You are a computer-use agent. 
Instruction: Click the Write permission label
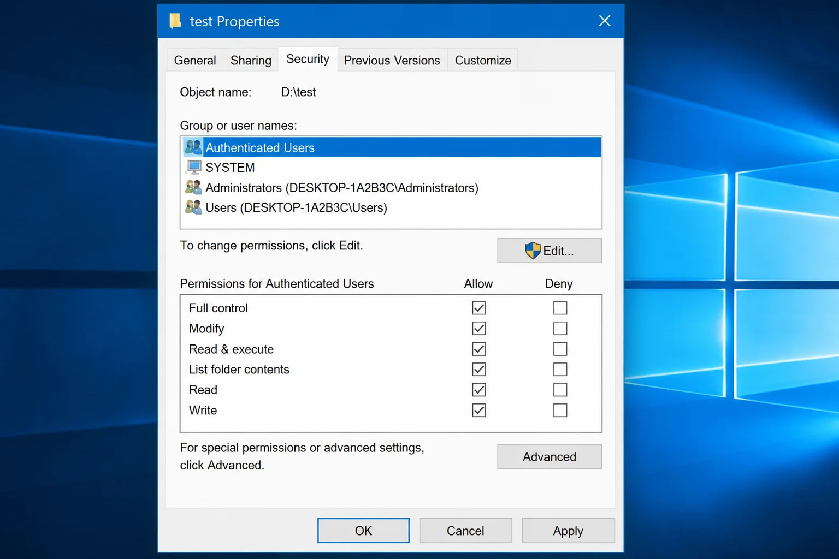point(203,410)
